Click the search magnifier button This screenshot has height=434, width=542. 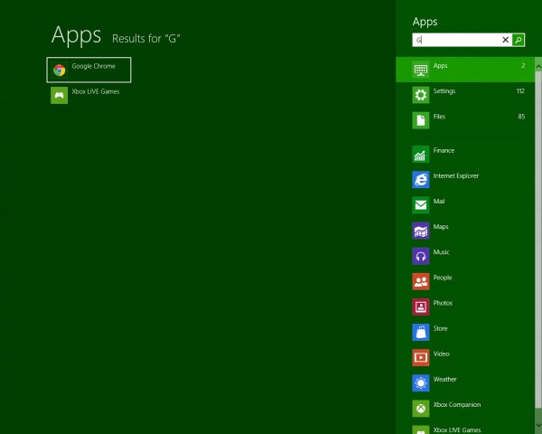(x=519, y=40)
